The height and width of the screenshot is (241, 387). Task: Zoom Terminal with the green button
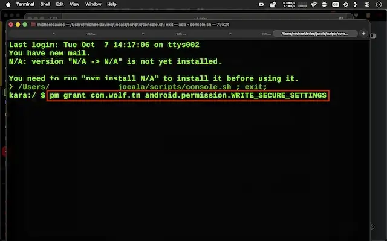pos(25,24)
